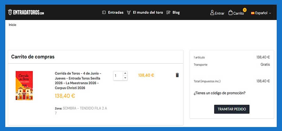Open El mundo del toro menu

click(x=148, y=13)
